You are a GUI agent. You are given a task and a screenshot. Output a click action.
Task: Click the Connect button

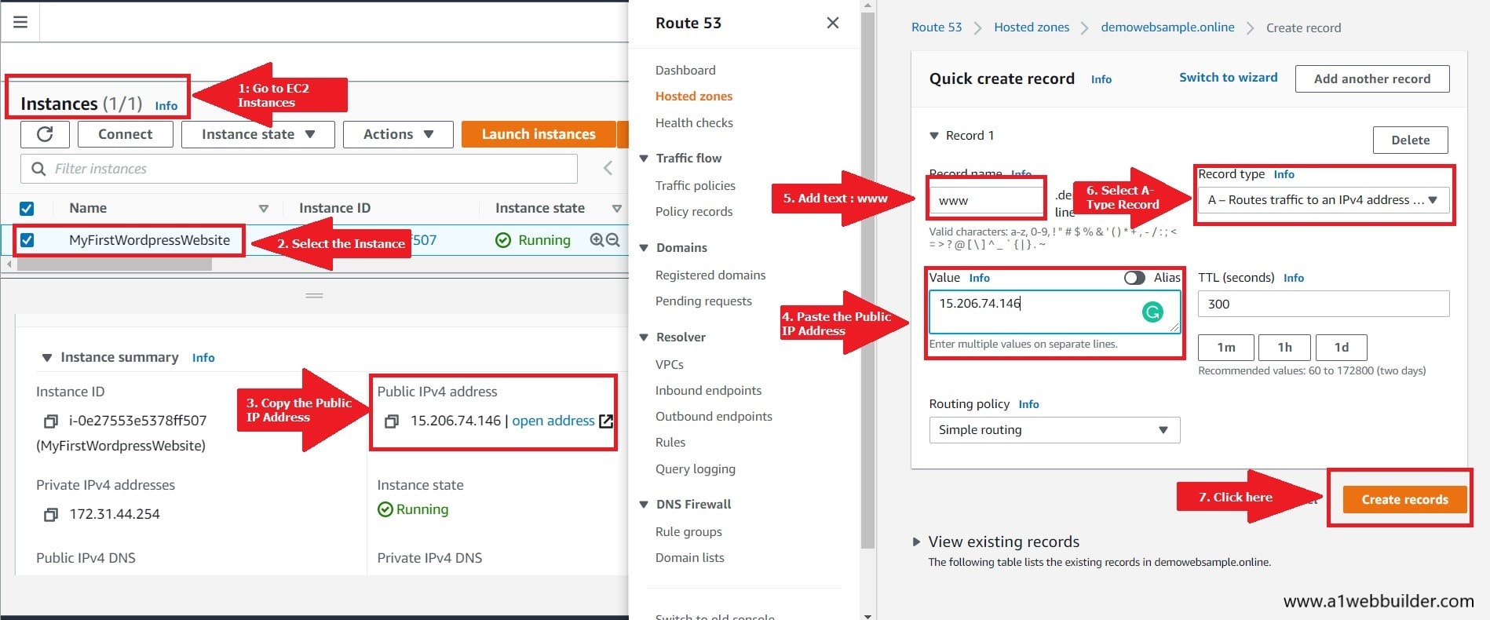(125, 134)
